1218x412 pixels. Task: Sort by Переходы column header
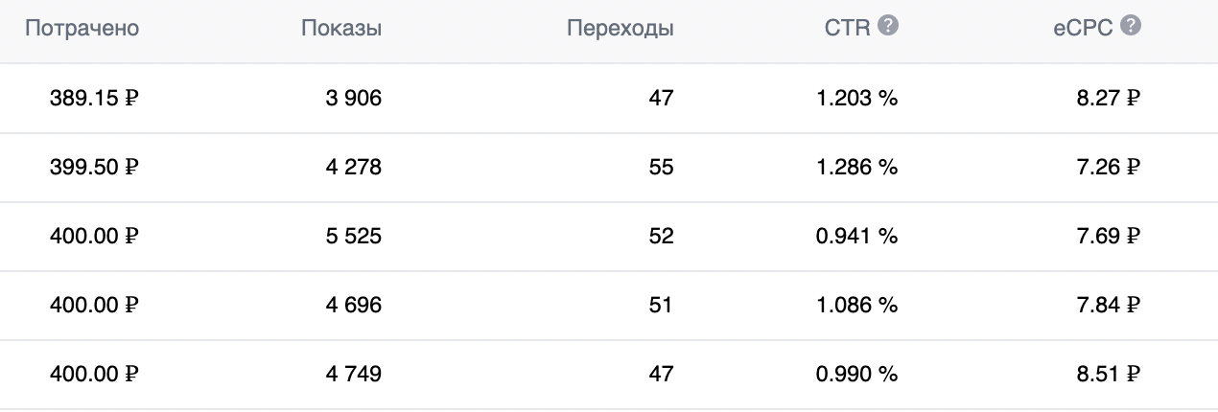coord(621,29)
